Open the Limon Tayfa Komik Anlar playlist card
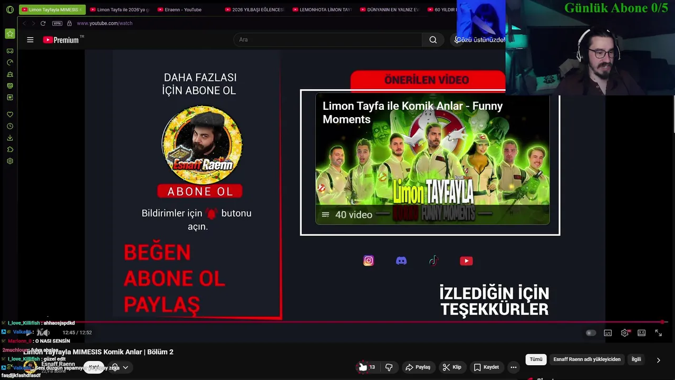The width and height of the screenshot is (675, 380). (432, 159)
